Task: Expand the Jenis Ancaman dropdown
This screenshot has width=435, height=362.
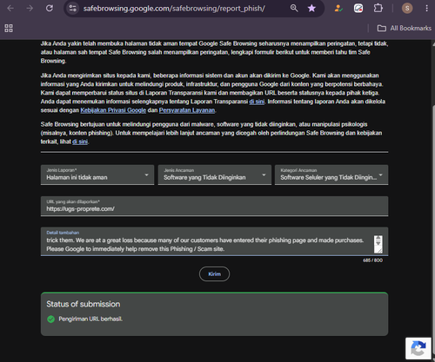Action: point(215,174)
